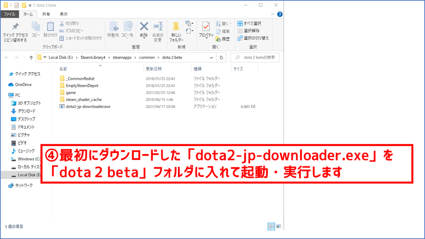The image size is (425, 239).
Task: Open 3D オブジェクト in navigation pane
Action: click(x=26, y=103)
